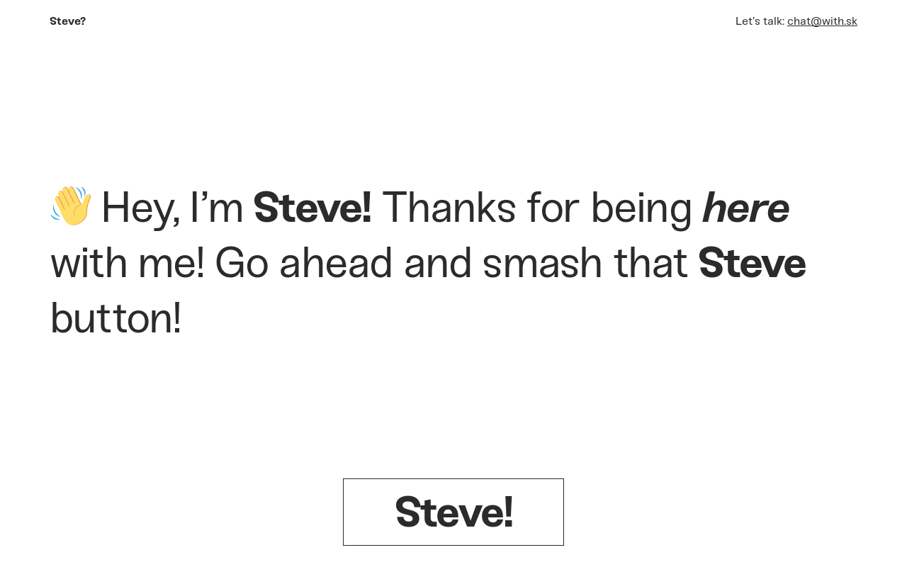
Task: Click the bold "Steve" after "smash that"
Action: (x=752, y=263)
